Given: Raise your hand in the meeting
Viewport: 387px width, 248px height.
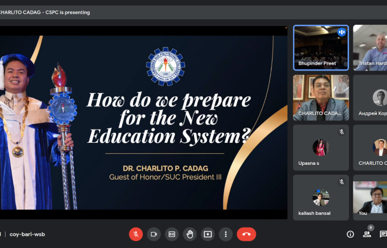Looking at the screenshot, I should pos(190,234).
